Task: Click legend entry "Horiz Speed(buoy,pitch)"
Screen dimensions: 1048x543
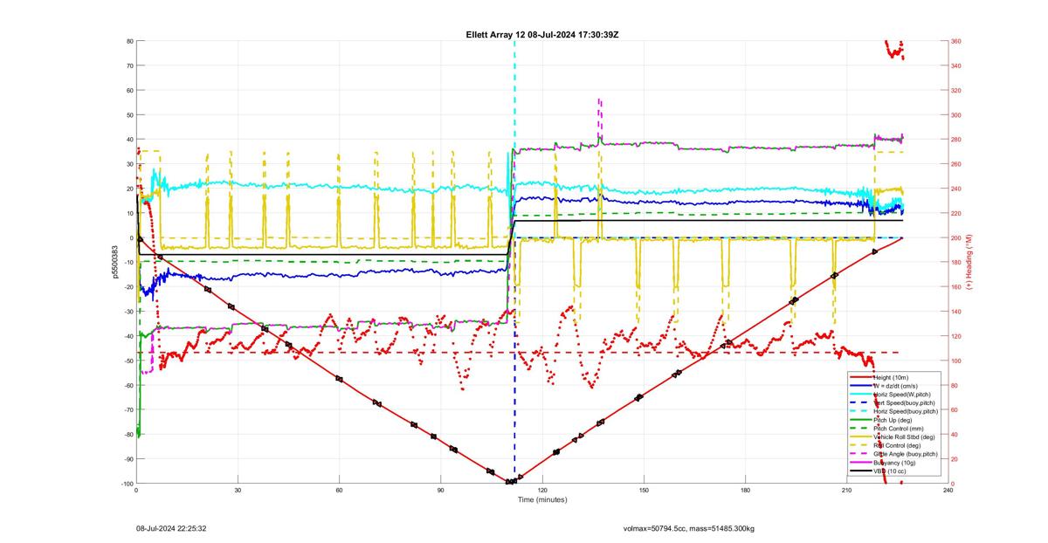Action: [x=907, y=411]
